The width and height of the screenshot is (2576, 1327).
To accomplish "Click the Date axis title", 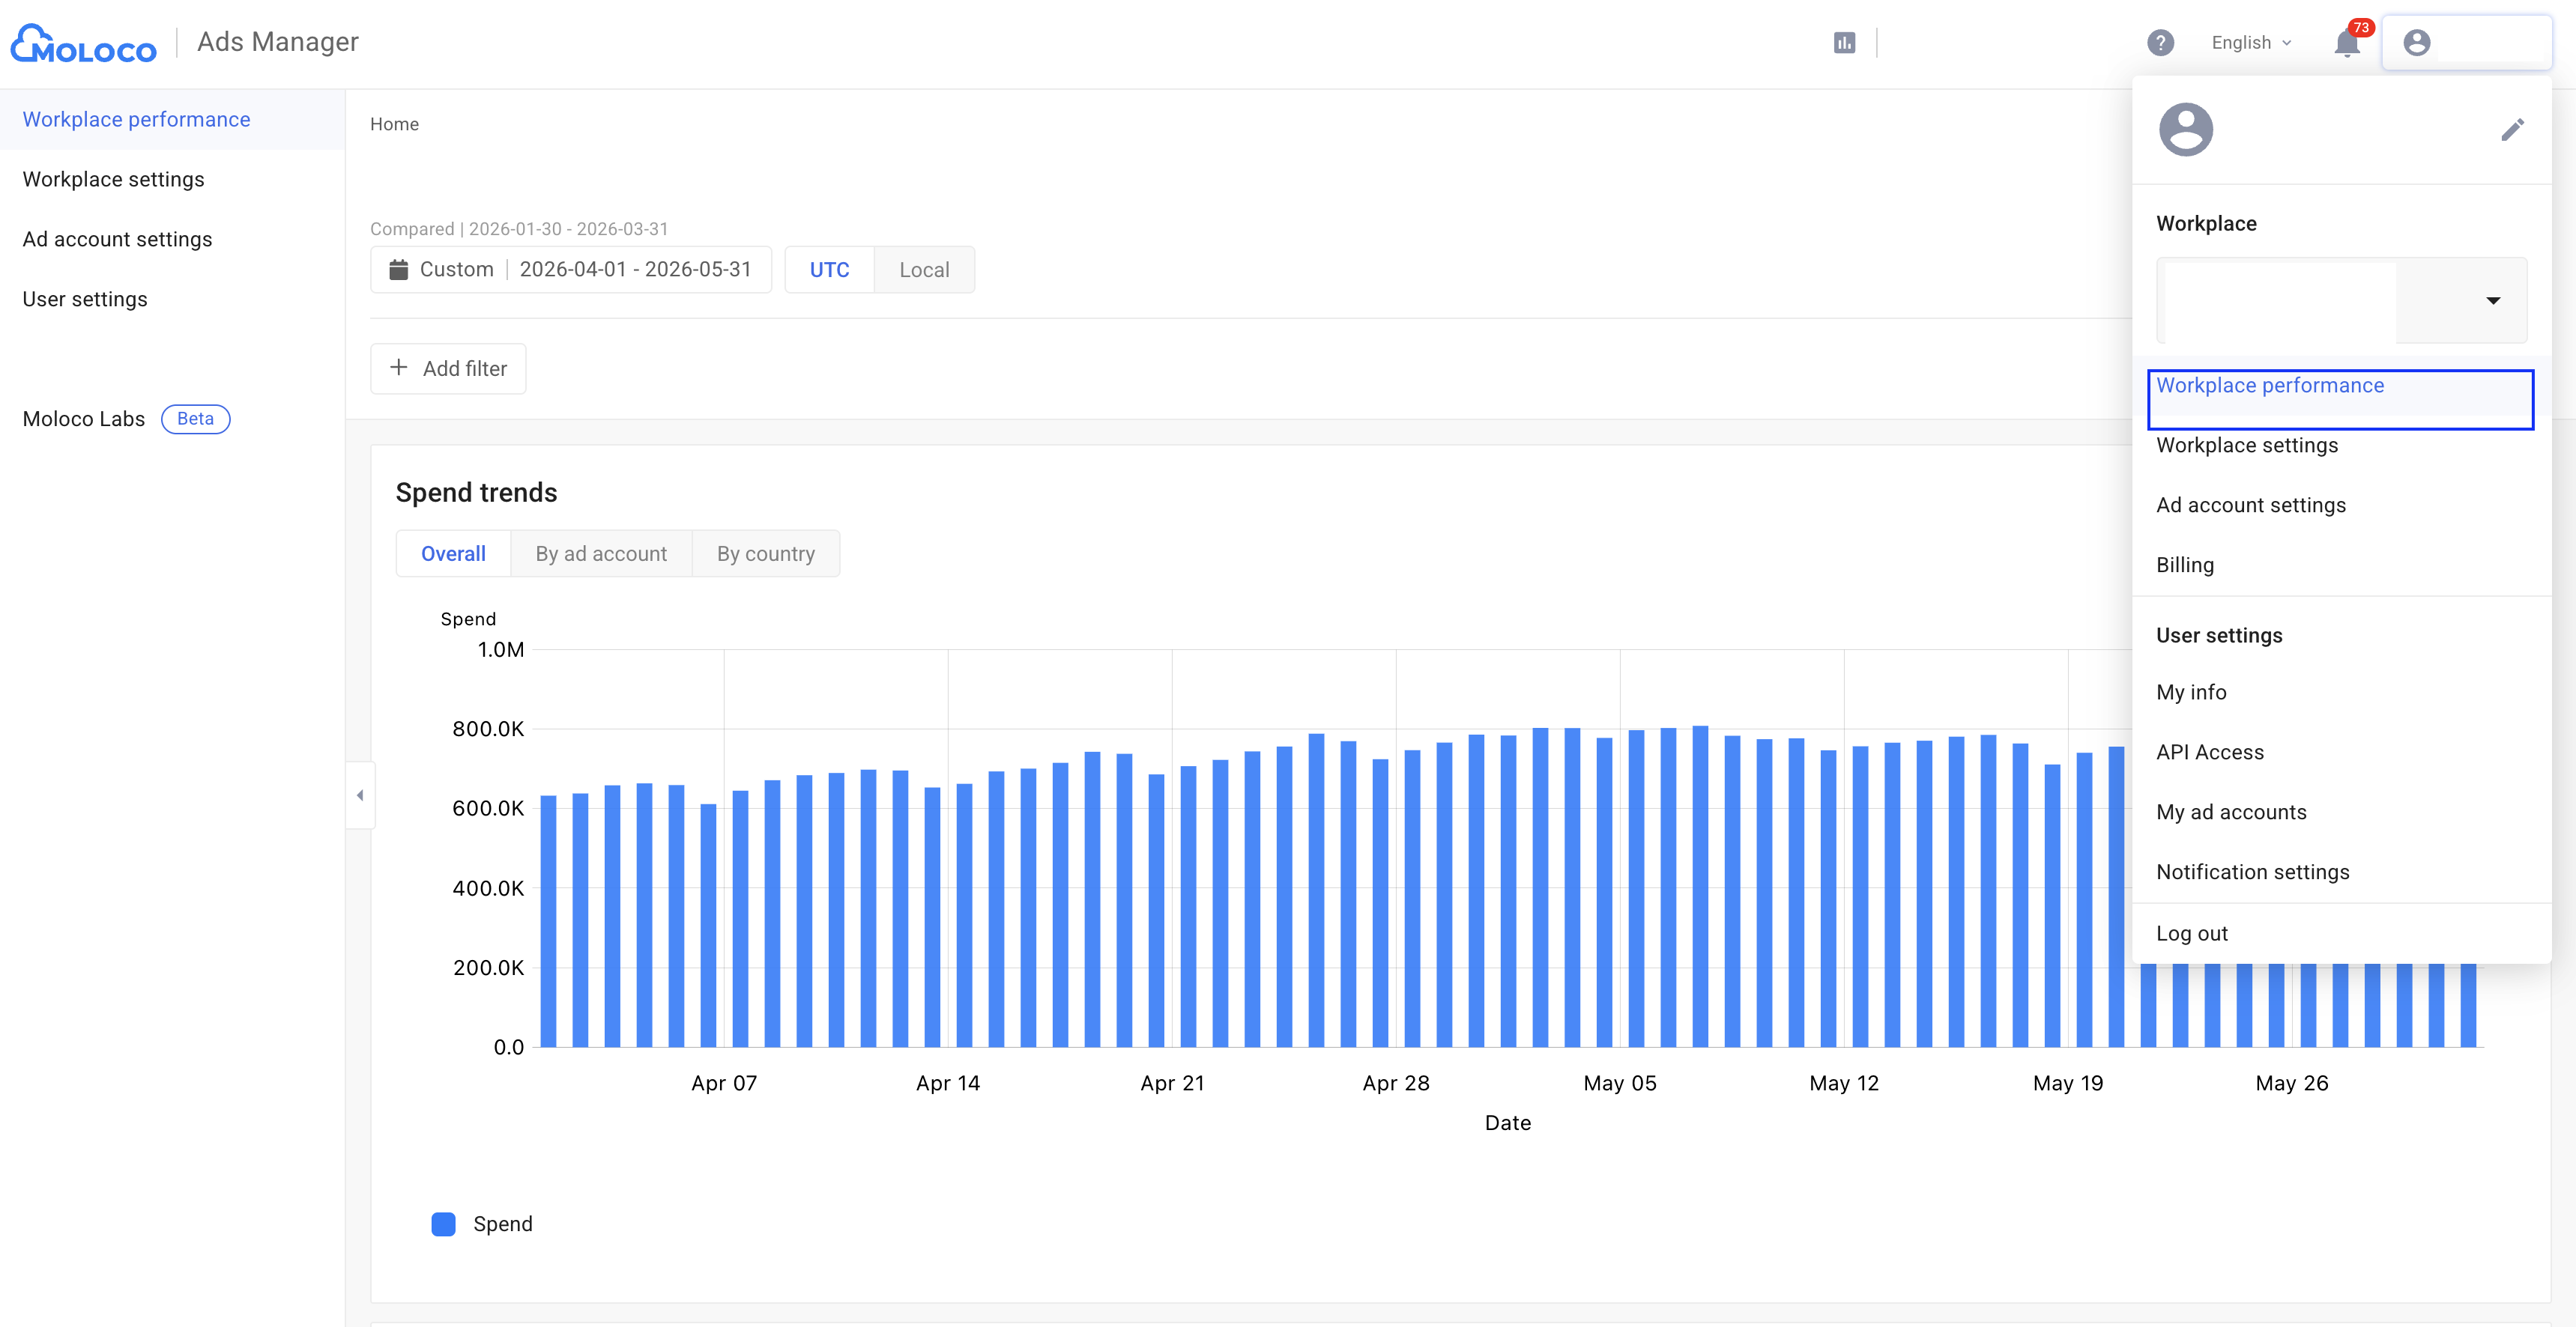I will 1508,1123.
